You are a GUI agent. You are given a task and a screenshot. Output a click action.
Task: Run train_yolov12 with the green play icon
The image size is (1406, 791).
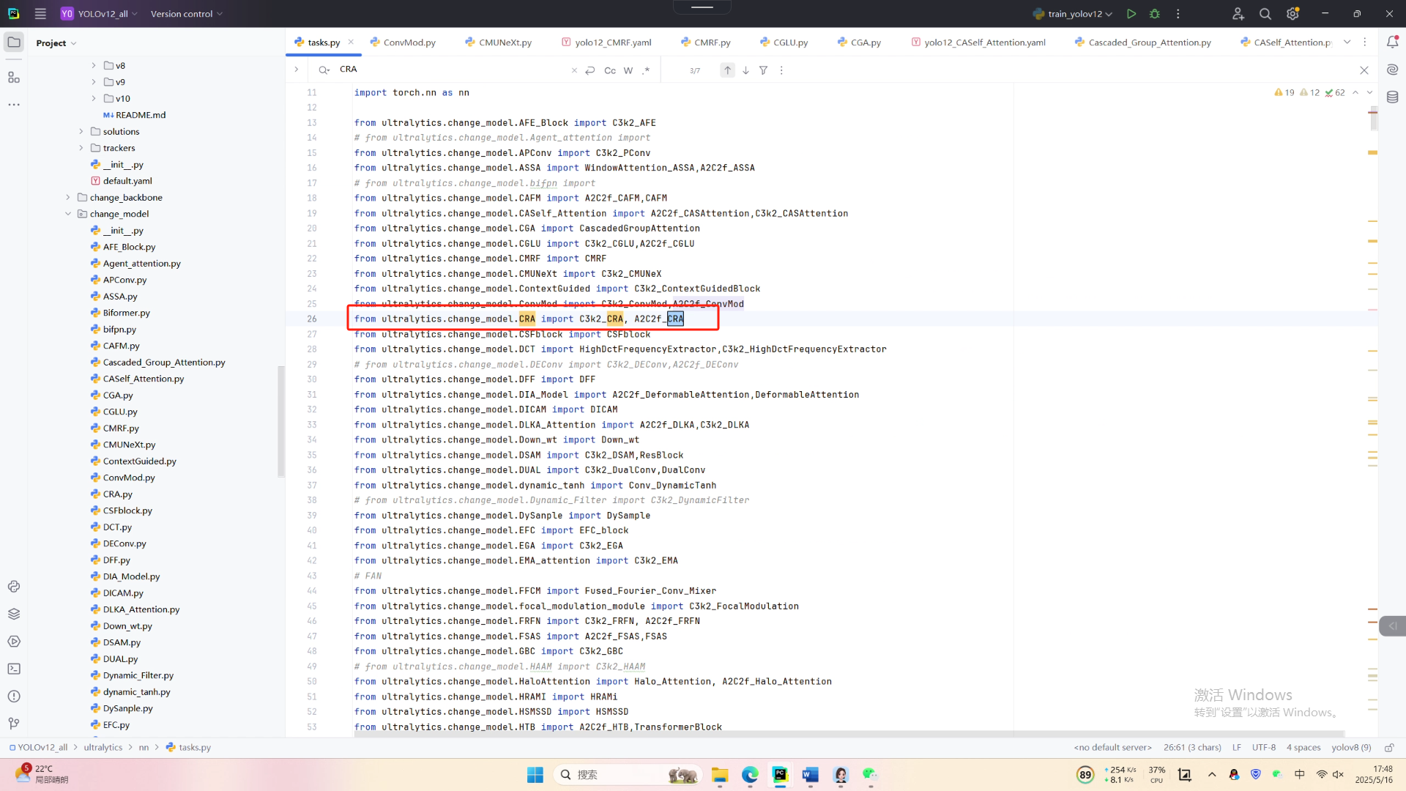1131,14
